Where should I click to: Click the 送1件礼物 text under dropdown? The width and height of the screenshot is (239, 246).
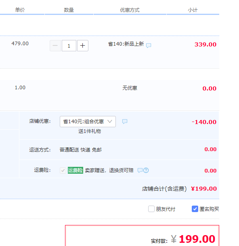[90, 131]
